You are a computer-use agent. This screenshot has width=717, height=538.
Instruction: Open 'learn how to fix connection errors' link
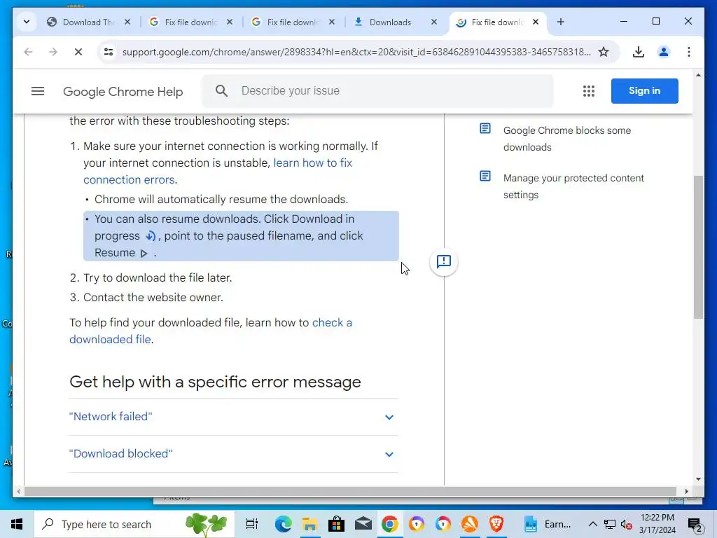coord(312,163)
